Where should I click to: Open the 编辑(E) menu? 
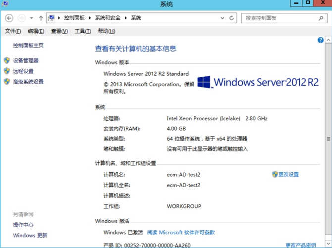36,31
